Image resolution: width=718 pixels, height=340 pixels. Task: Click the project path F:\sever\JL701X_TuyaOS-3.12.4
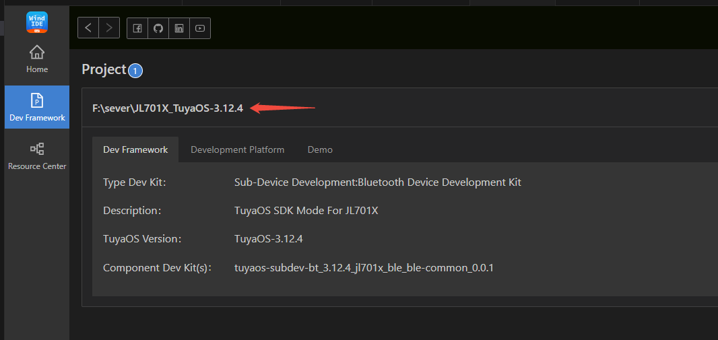click(168, 108)
